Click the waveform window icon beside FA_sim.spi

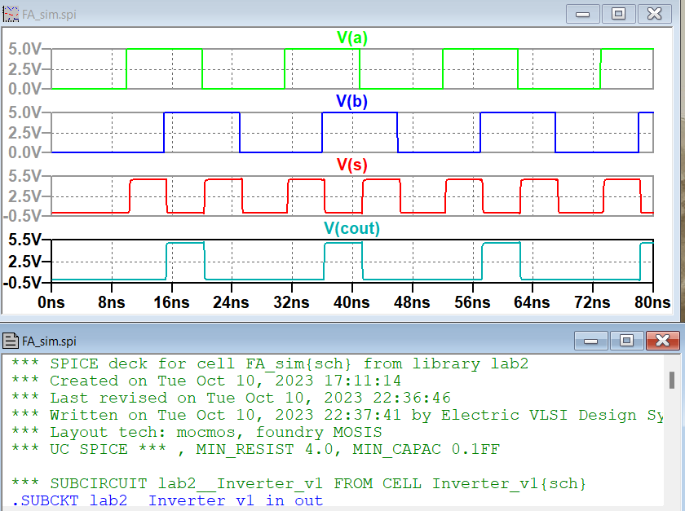pyautogui.click(x=11, y=14)
